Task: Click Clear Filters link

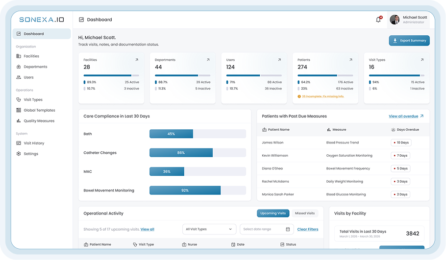Action: pos(308,229)
